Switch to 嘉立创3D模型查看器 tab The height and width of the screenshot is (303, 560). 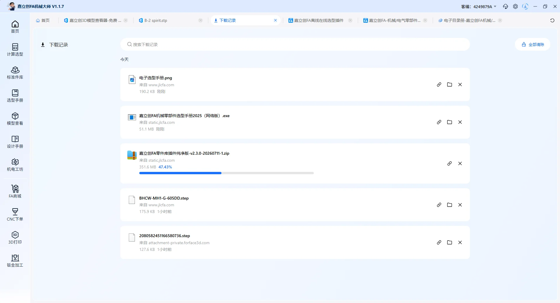[93, 20]
